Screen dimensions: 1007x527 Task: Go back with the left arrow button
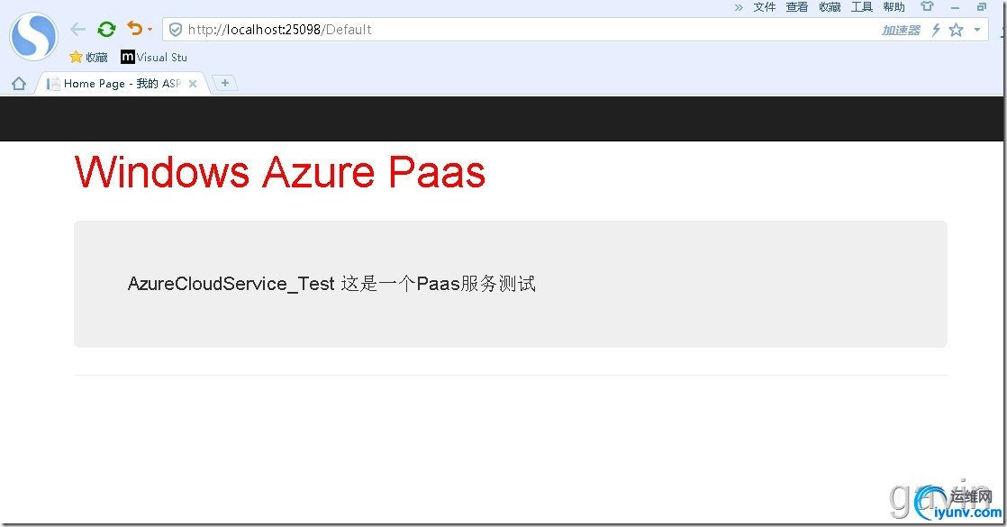77,30
